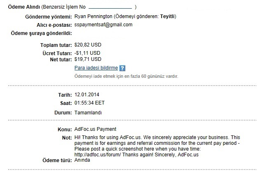Click the Ödeme Alındı heading
This screenshot has width=263, height=172.
pyautogui.click(x=24, y=7)
